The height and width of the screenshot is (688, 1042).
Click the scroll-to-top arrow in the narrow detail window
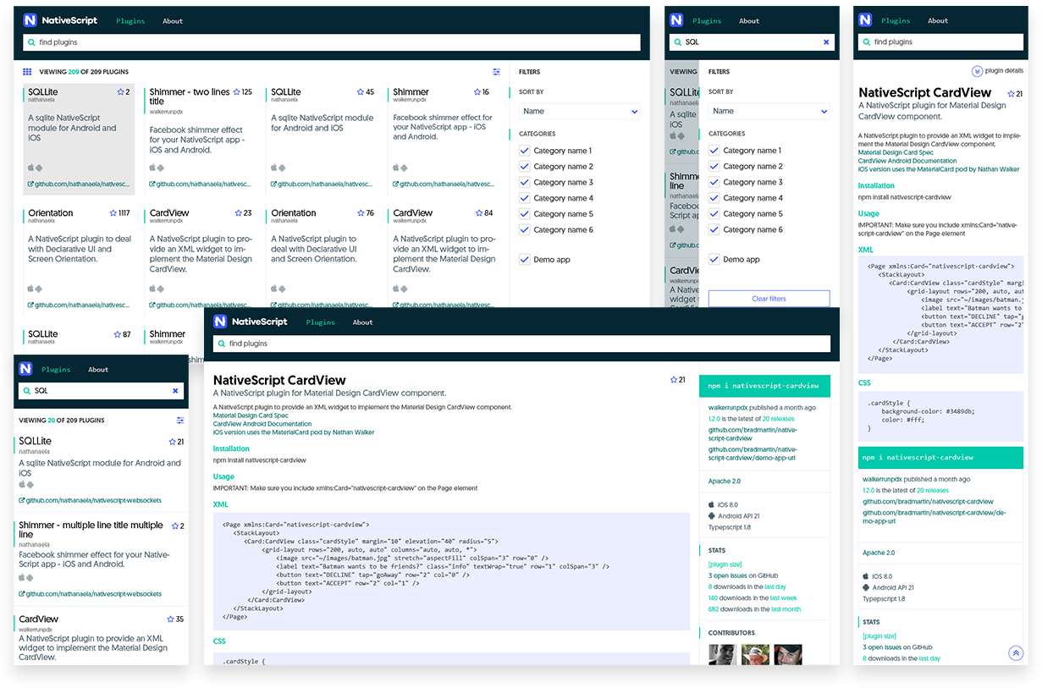pos(1016,652)
